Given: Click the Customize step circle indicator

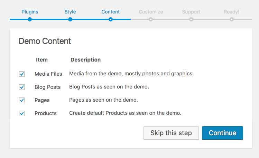Looking at the screenshot, I should (151, 19).
